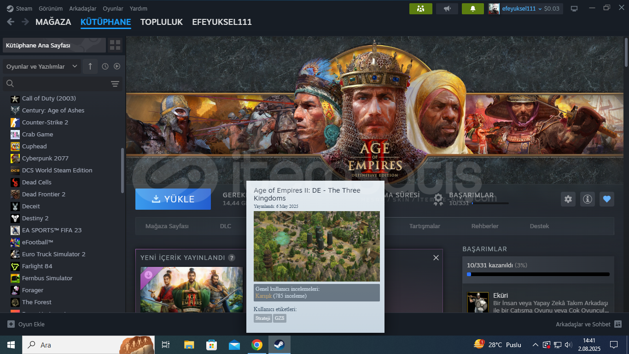Open the Mağaza Sayfası link
Screen dimensions: 629x354
click(x=167, y=226)
